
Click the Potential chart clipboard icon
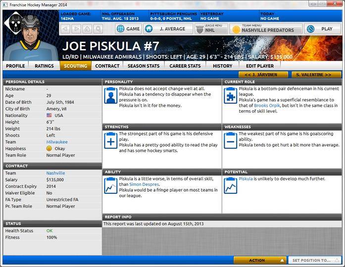(x=230, y=186)
